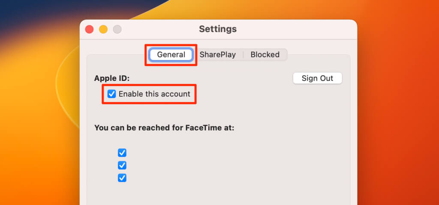Open the SharePlay tab

click(x=217, y=54)
